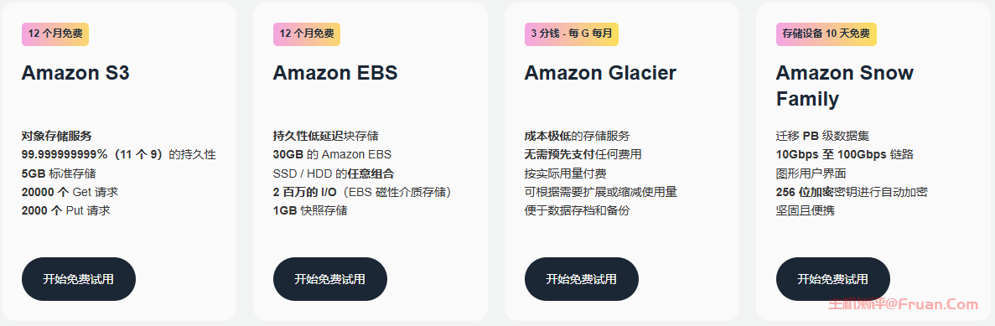Click the Amazon Snow Family heading
The width and height of the screenshot is (995, 326).
845,86
